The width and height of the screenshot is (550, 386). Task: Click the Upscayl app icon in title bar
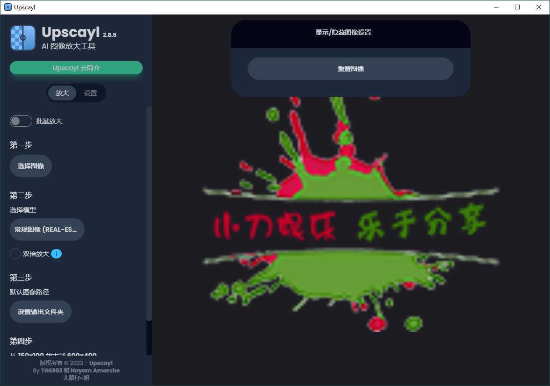point(8,7)
